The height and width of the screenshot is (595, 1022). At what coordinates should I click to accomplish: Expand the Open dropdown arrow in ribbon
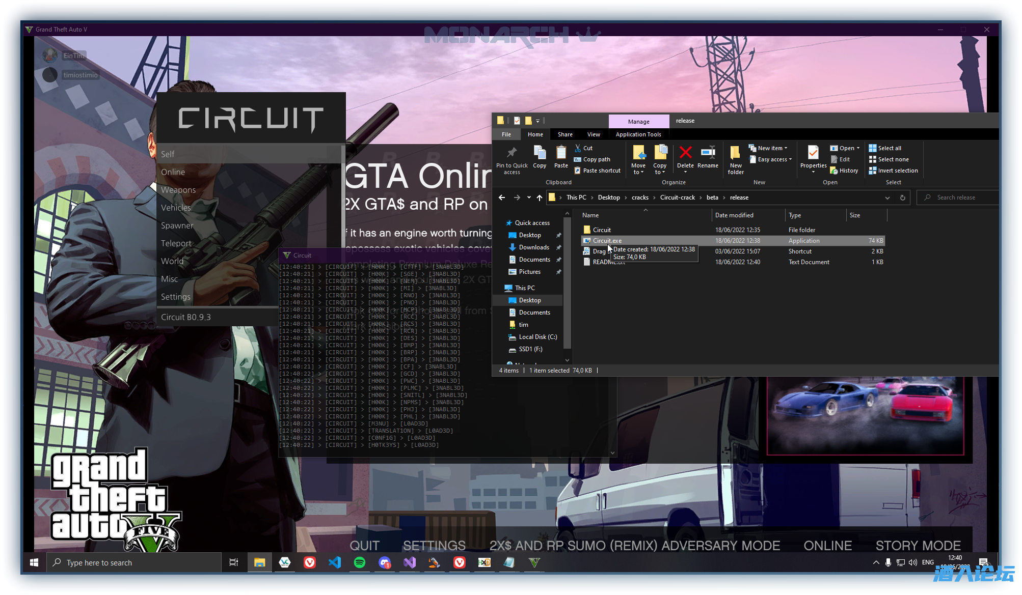[x=858, y=148]
